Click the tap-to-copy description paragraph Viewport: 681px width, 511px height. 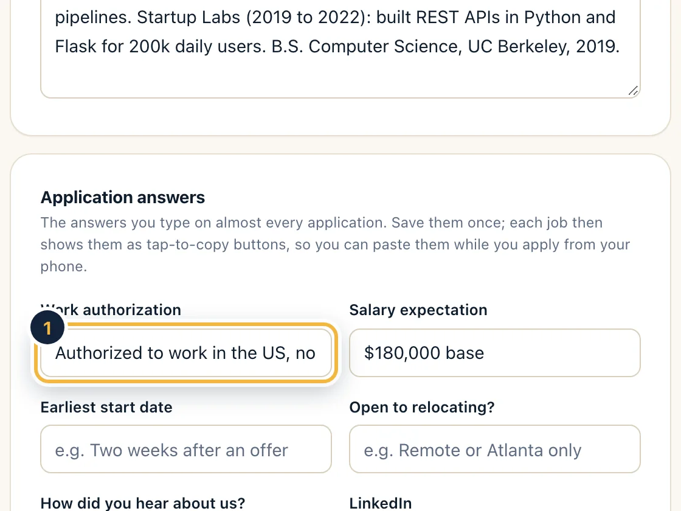pyautogui.click(x=335, y=245)
